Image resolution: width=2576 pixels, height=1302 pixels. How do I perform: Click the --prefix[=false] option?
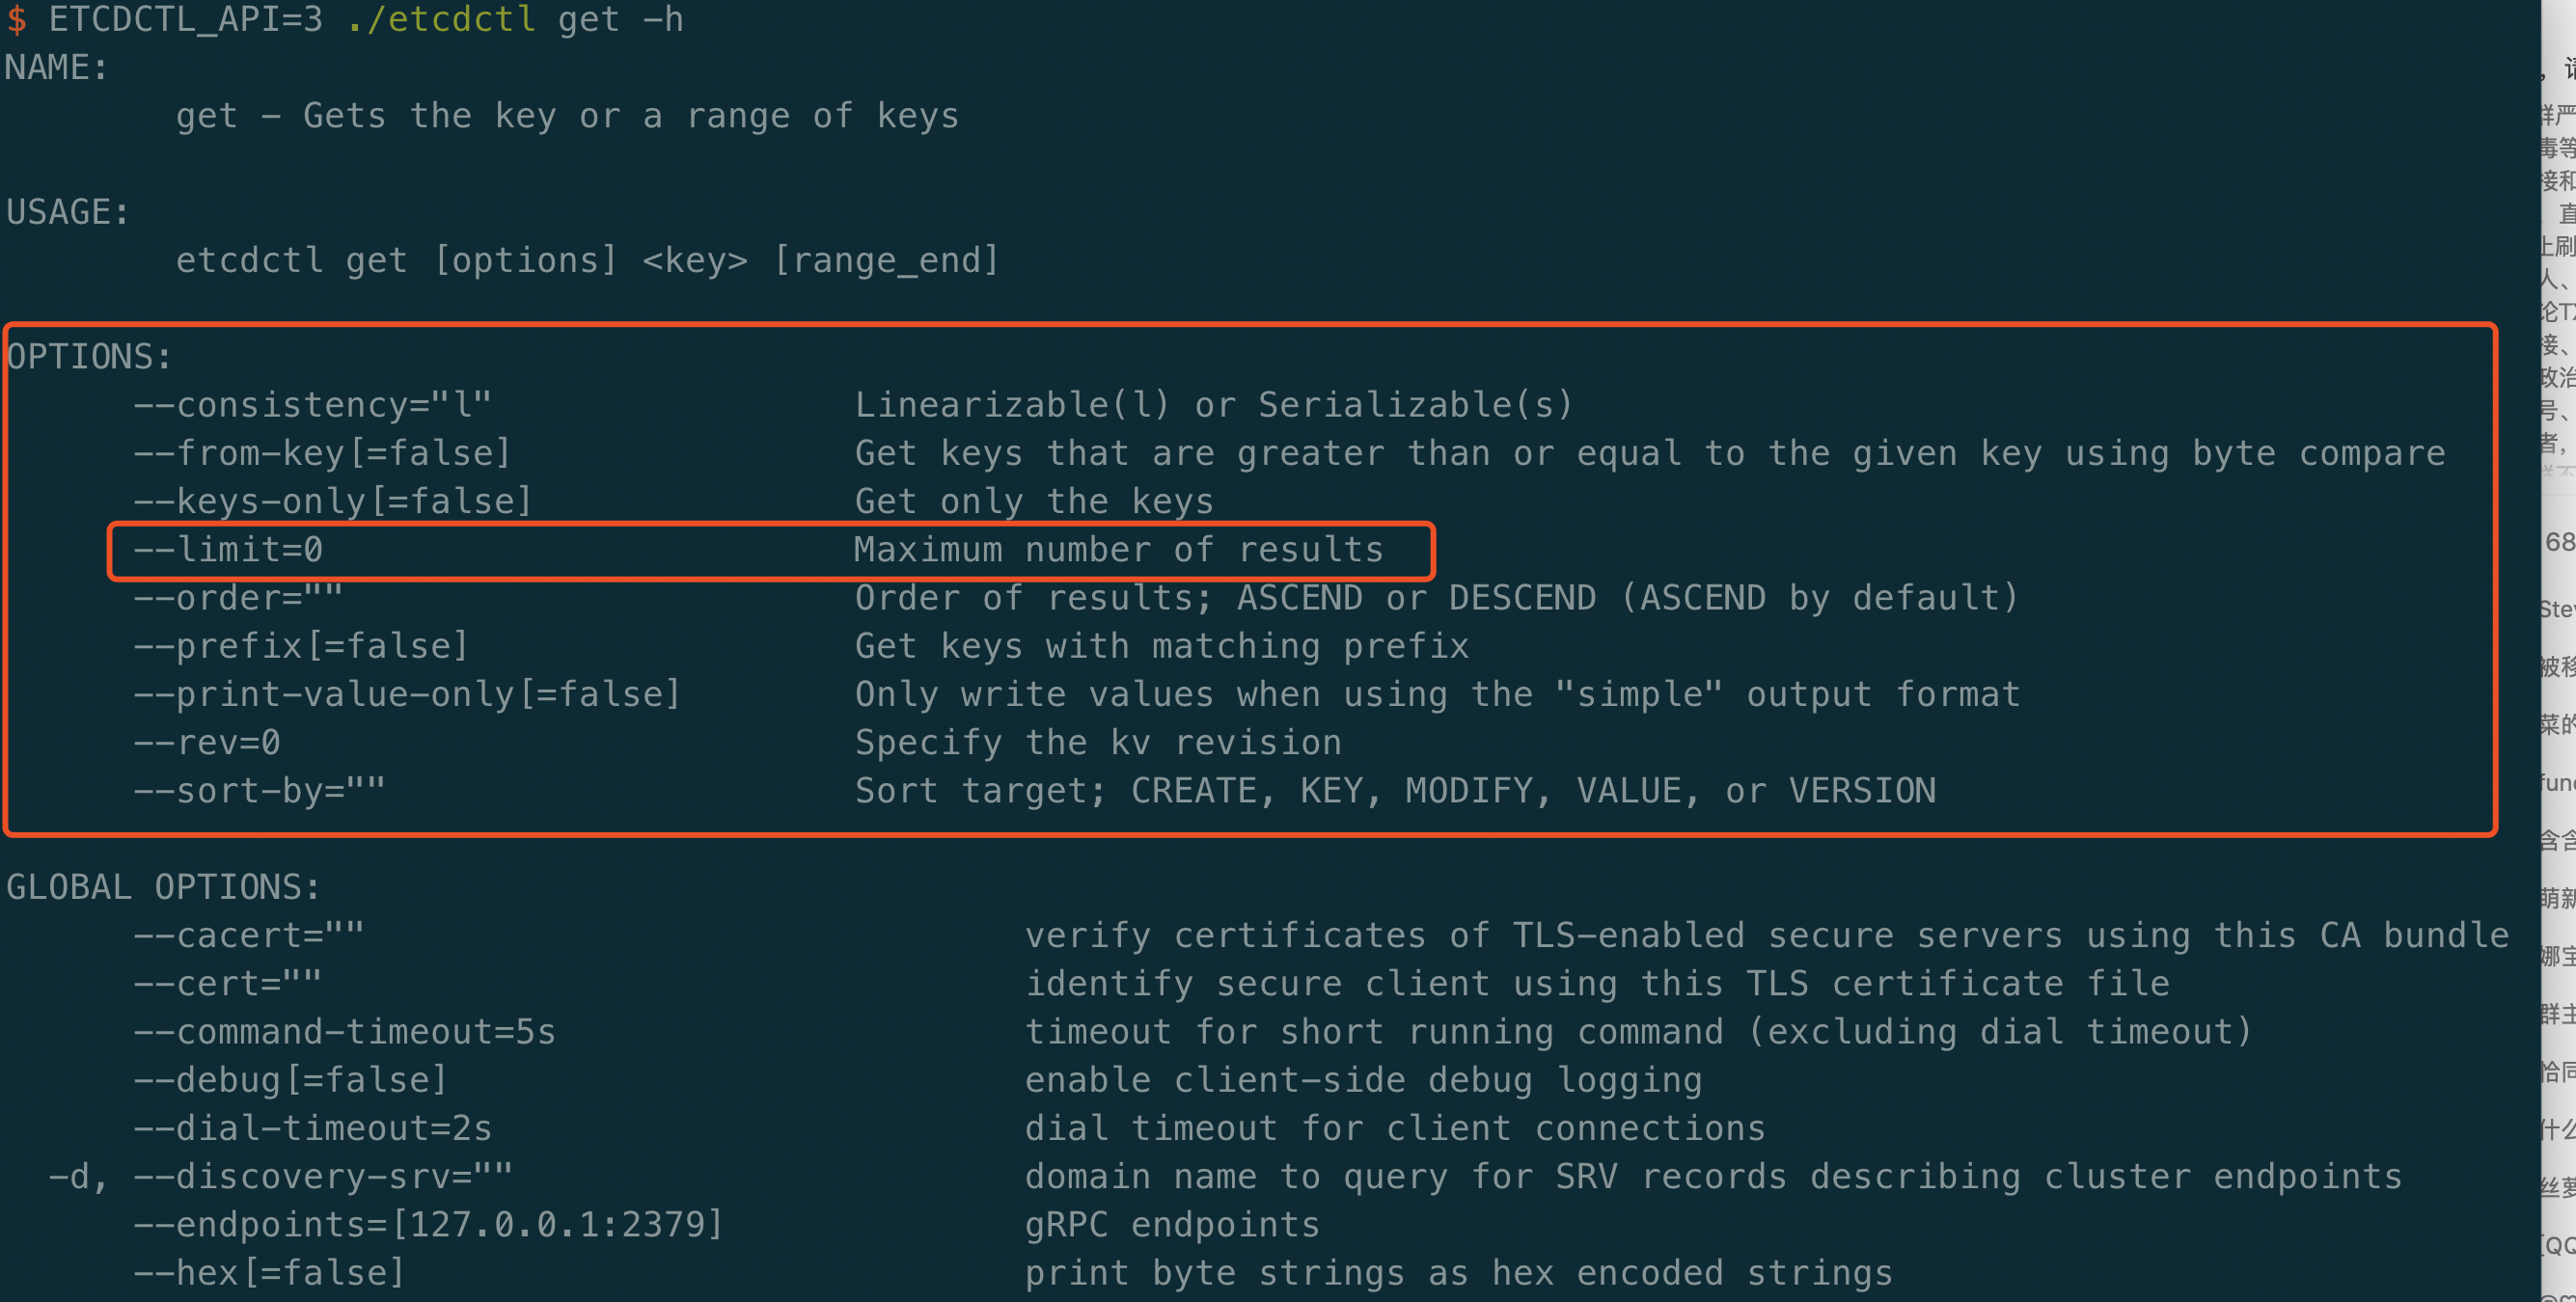tap(301, 646)
